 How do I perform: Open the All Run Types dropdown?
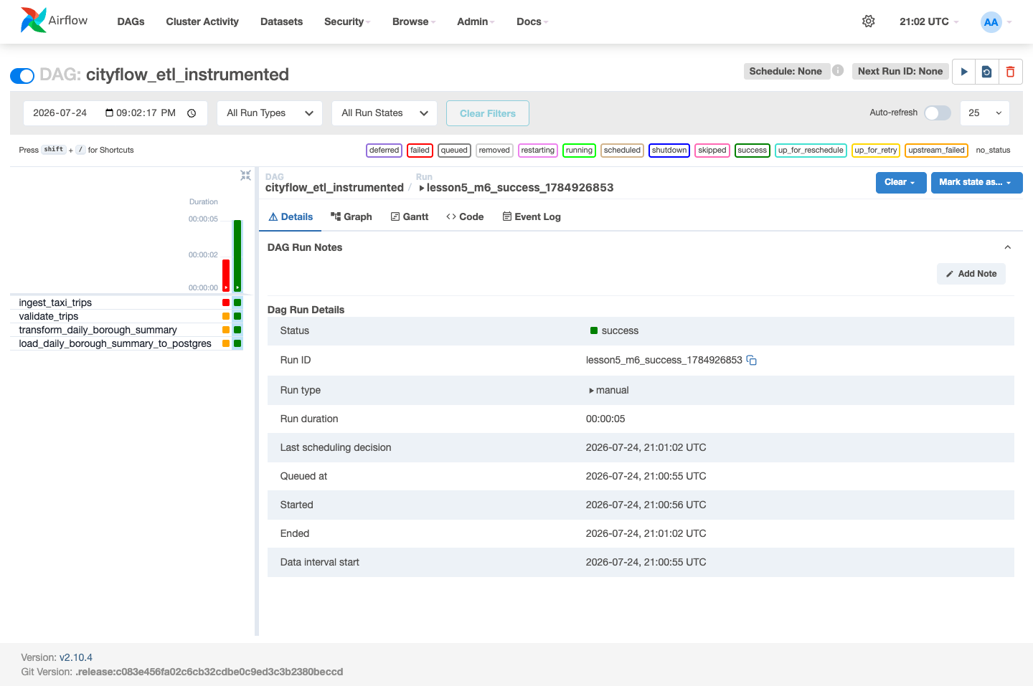tap(270, 113)
